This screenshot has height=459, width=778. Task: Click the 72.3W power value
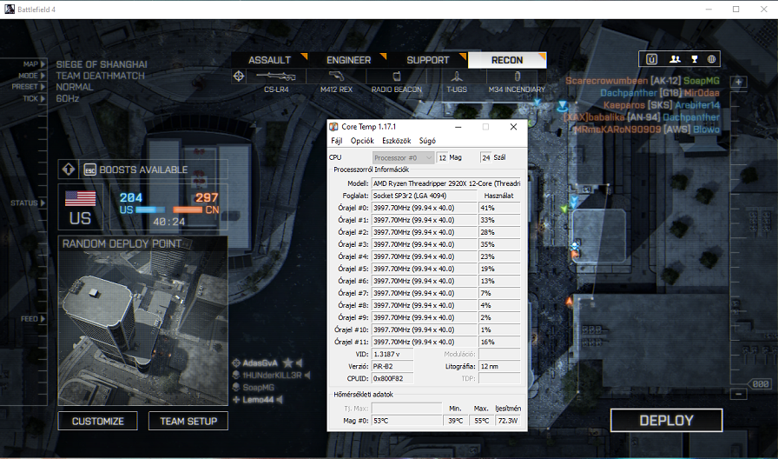pyautogui.click(x=508, y=421)
